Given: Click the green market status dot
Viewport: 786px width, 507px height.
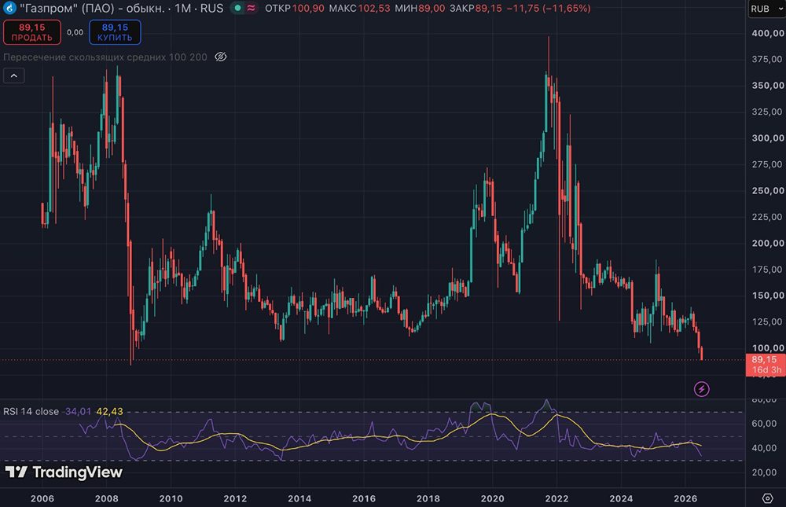Looking at the screenshot, I should tap(238, 8).
